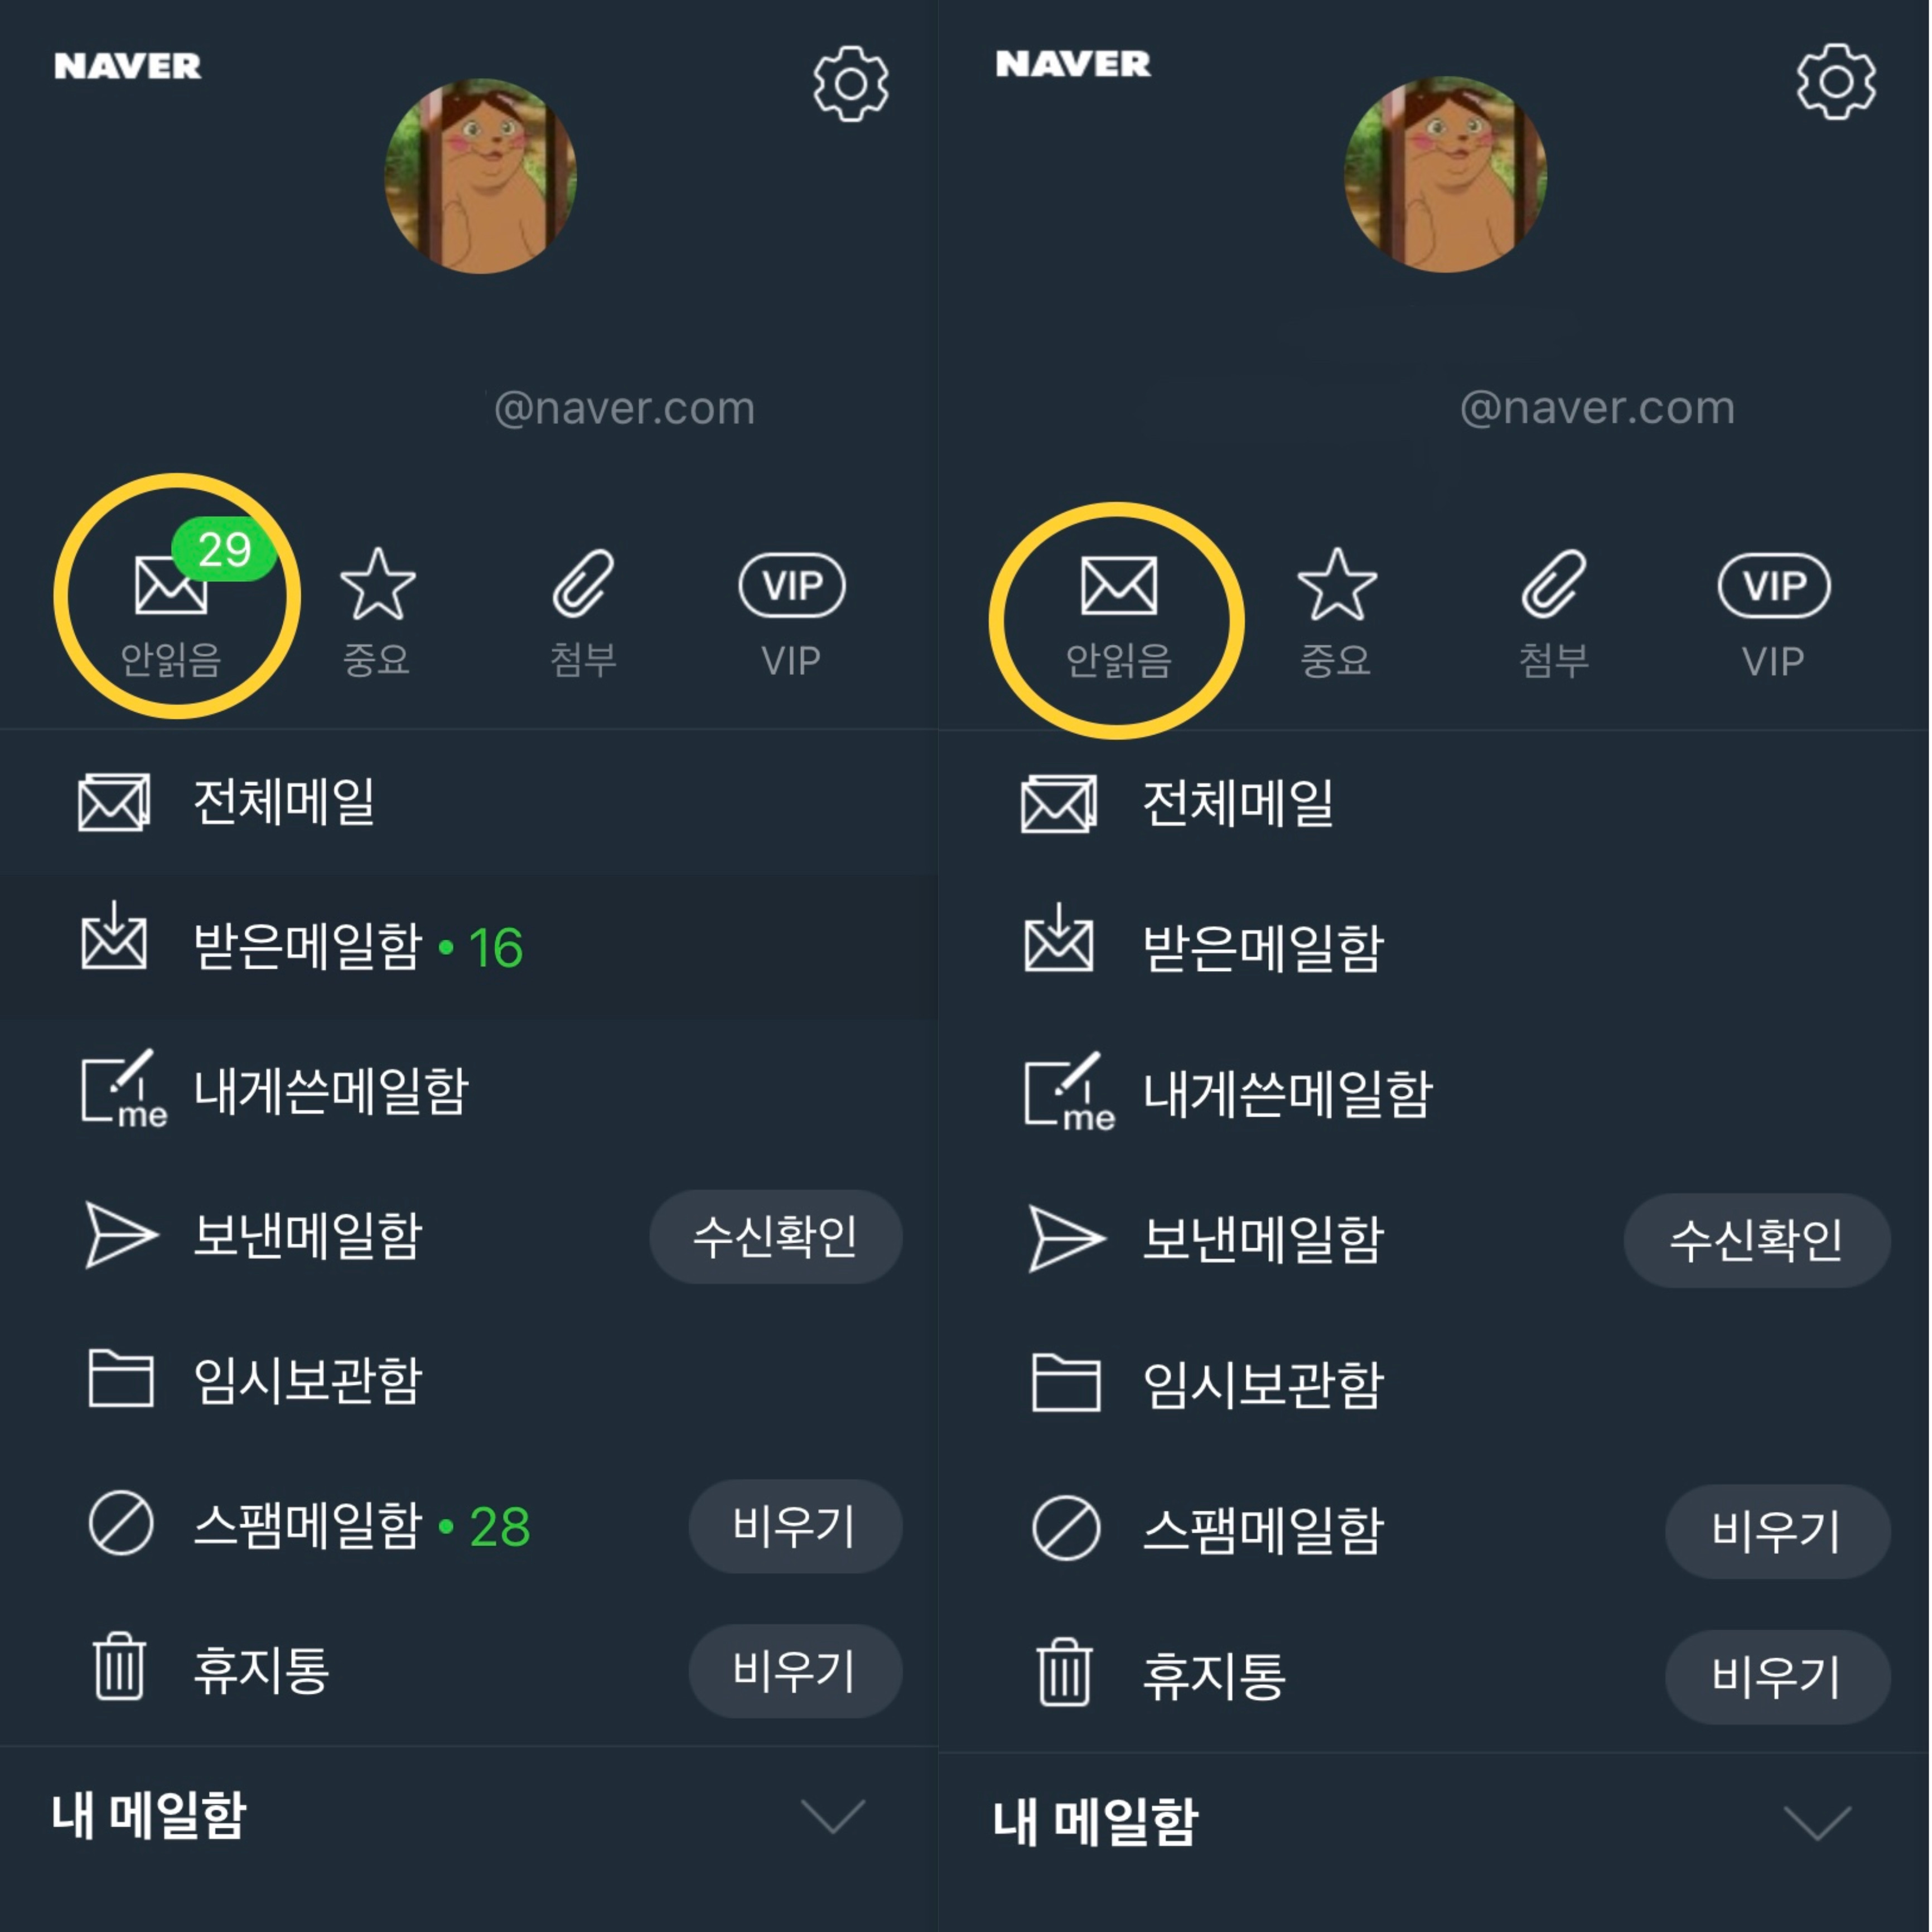Open 전체메일 in the right panel
The height and width of the screenshot is (1932, 1932).
1433,803
